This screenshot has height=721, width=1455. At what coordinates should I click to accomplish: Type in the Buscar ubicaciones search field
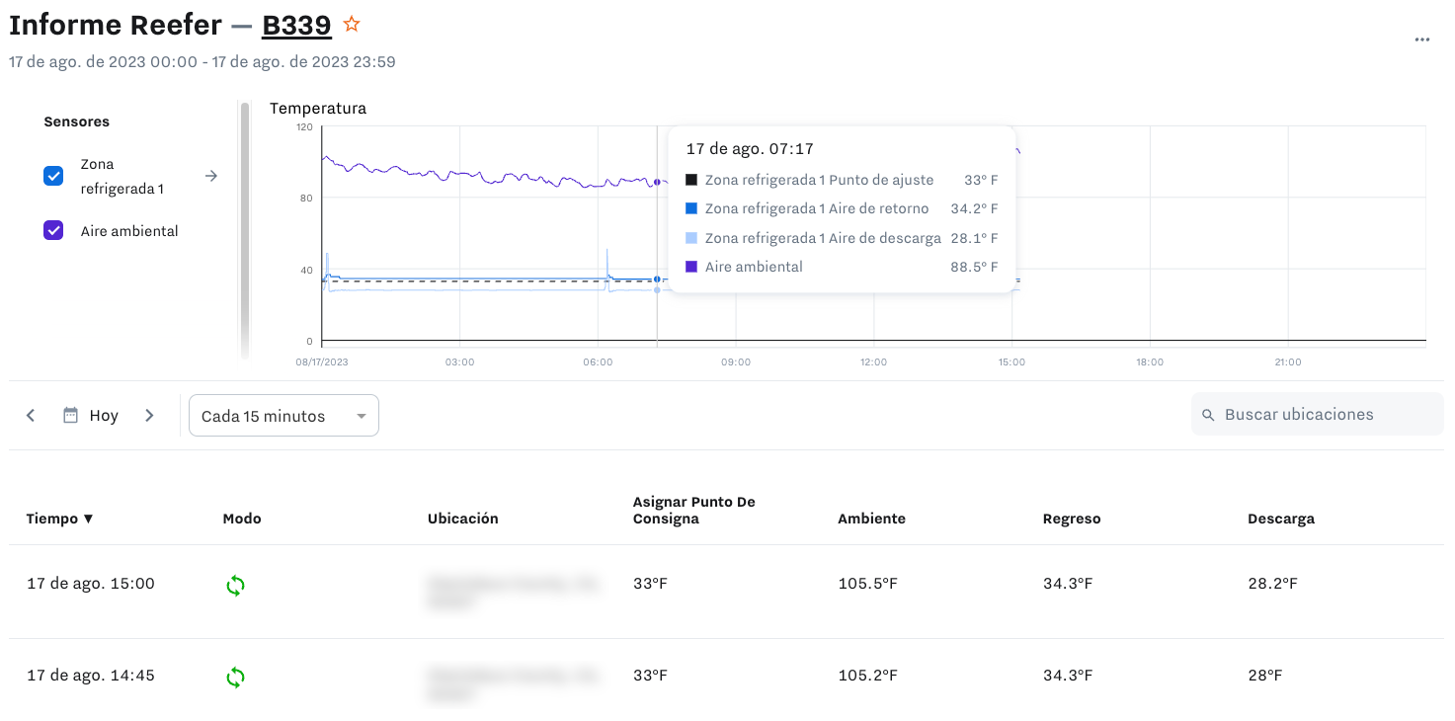tap(1324, 415)
